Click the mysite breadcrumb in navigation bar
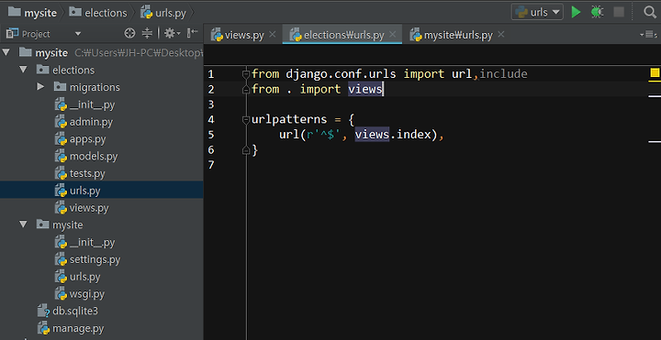Viewport: 661px width, 340px height. [33, 13]
